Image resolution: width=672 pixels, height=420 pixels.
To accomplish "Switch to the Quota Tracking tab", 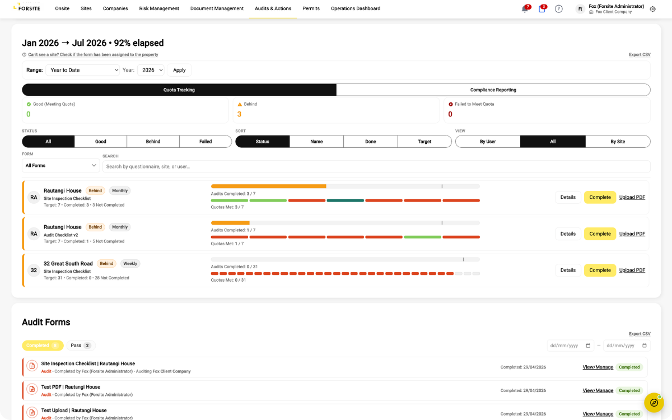I will (x=179, y=90).
